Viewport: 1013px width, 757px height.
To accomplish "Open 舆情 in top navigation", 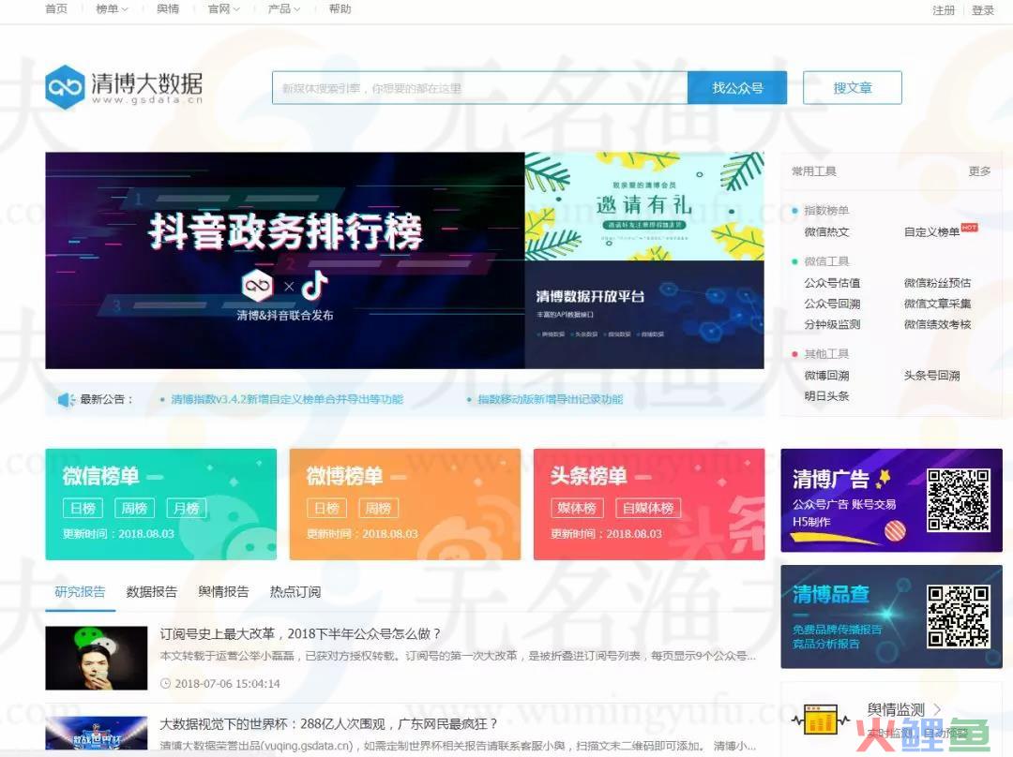I will (168, 9).
